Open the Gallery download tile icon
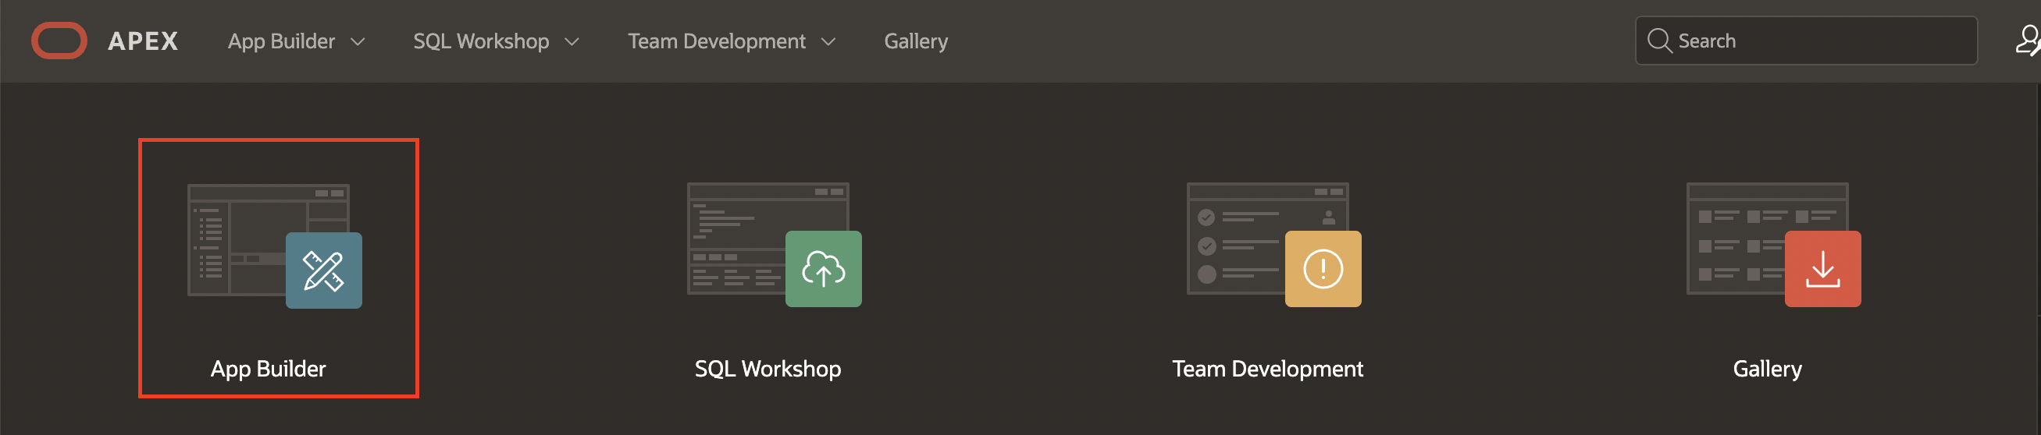Viewport: 2041px width, 435px height. tap(1823, 269)
